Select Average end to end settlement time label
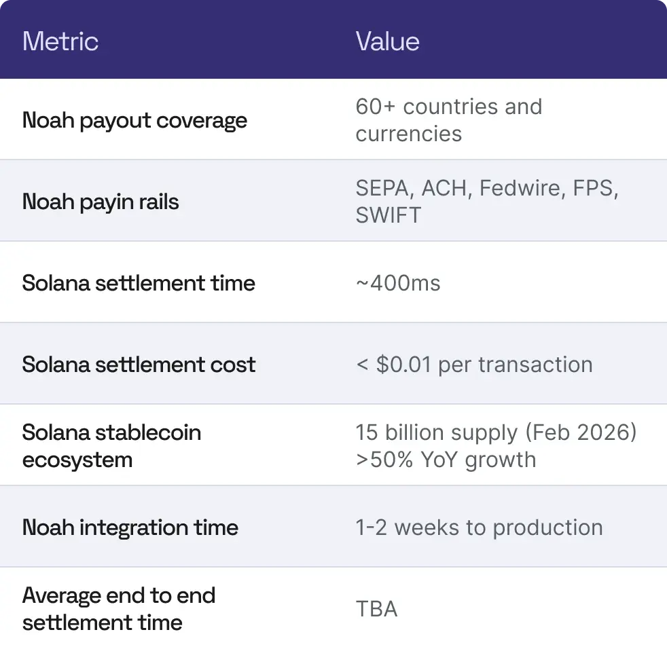This screenshot has height=649, width=667. tap(119, 609)
